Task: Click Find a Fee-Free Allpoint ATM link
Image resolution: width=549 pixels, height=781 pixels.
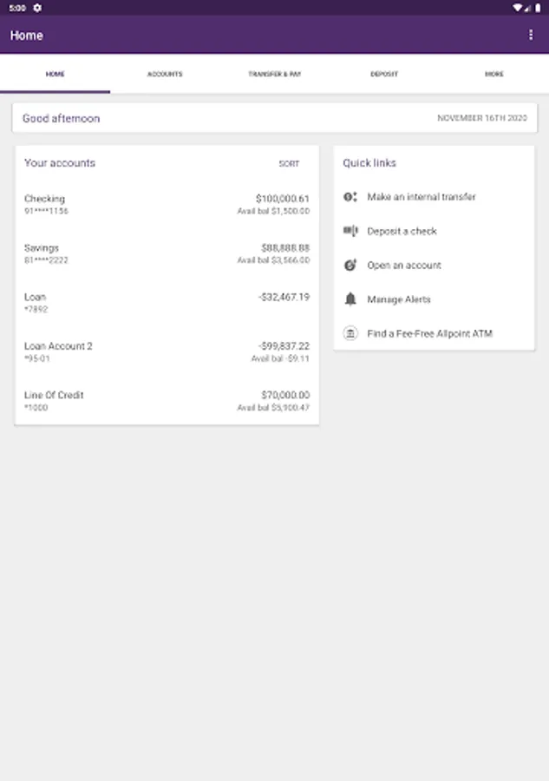Action: (429, 333)
